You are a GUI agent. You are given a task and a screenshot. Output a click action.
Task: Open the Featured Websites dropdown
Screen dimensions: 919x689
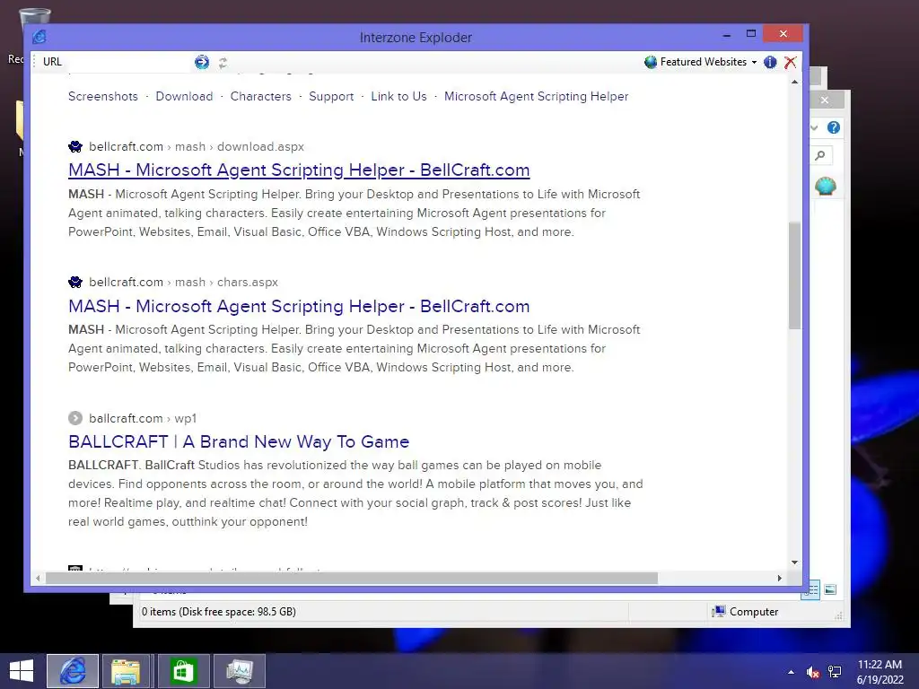[x=701, y=62]
